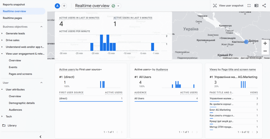Click the share report icon
Viewport: 270px width, 139px height.
click(264, 6)
